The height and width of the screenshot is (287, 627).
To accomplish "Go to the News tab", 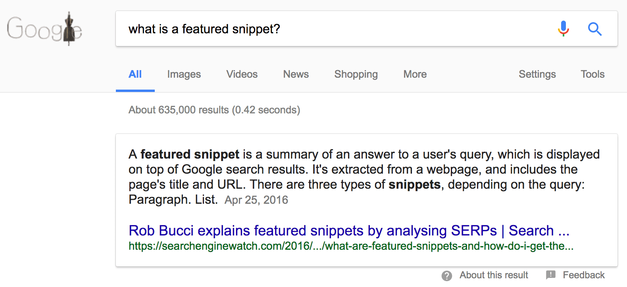I will click(296, 74).
